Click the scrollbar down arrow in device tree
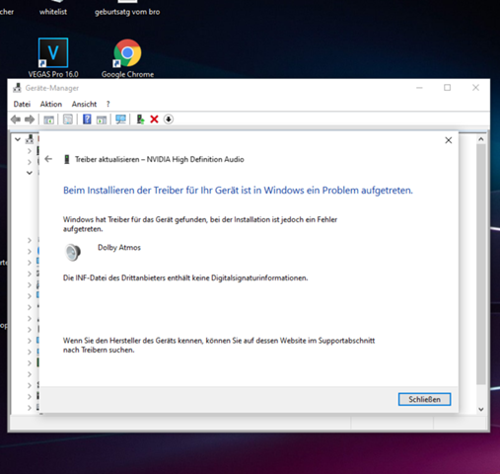Image resolution: width=500 pixels, height=474 pixels. (x=481, y=409)
